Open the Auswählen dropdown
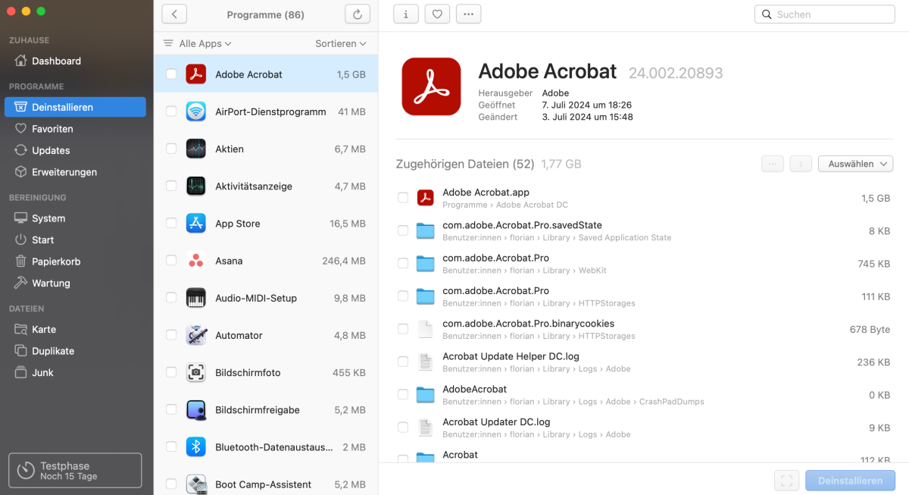Viewport: 909px width, 495px height. (855, 164)
